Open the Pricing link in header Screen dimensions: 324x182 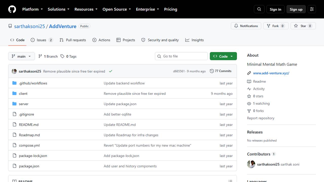pos(171,9)
